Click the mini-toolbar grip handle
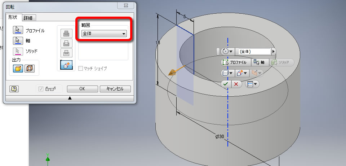 [x=218, y=52]
